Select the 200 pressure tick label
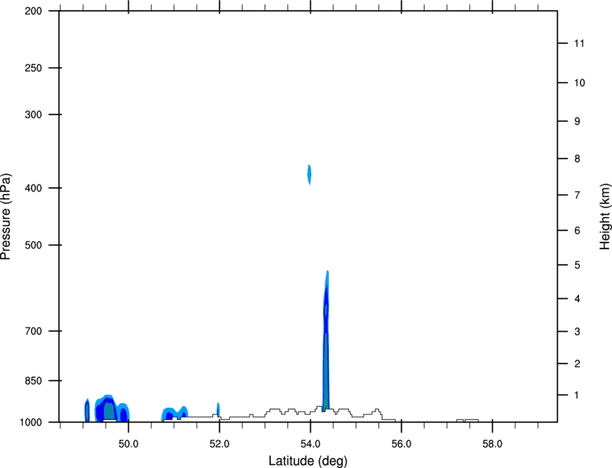 pos(33,11)
